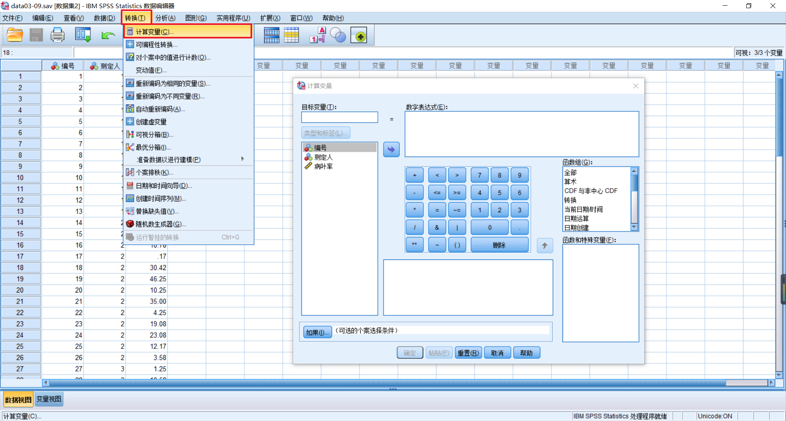Click the less-than-or-equal key
This screenshot has width=786, height=421.
(437, 193)
